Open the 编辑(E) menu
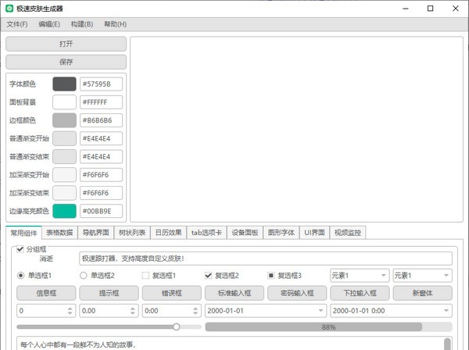469x350 pixels. tap(49, 24)
